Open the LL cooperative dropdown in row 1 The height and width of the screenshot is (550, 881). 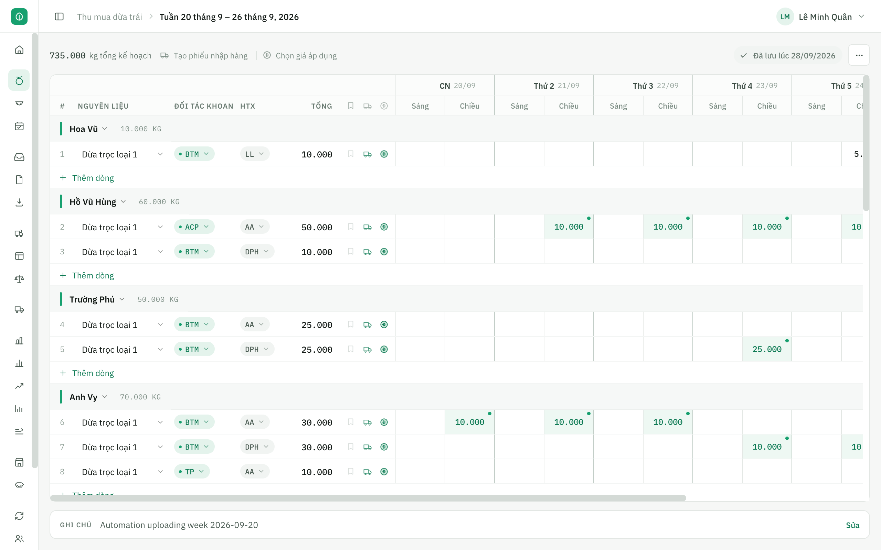point(254,154)
